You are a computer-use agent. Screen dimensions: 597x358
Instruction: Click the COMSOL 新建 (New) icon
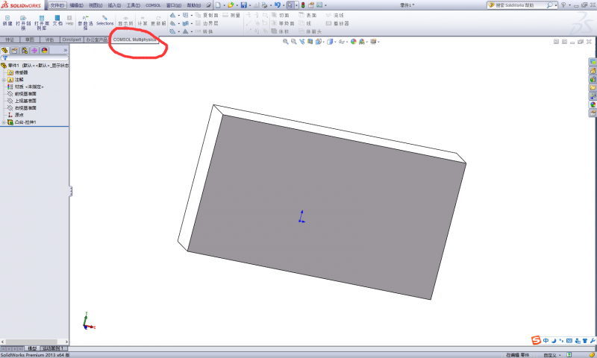(7, 21)
